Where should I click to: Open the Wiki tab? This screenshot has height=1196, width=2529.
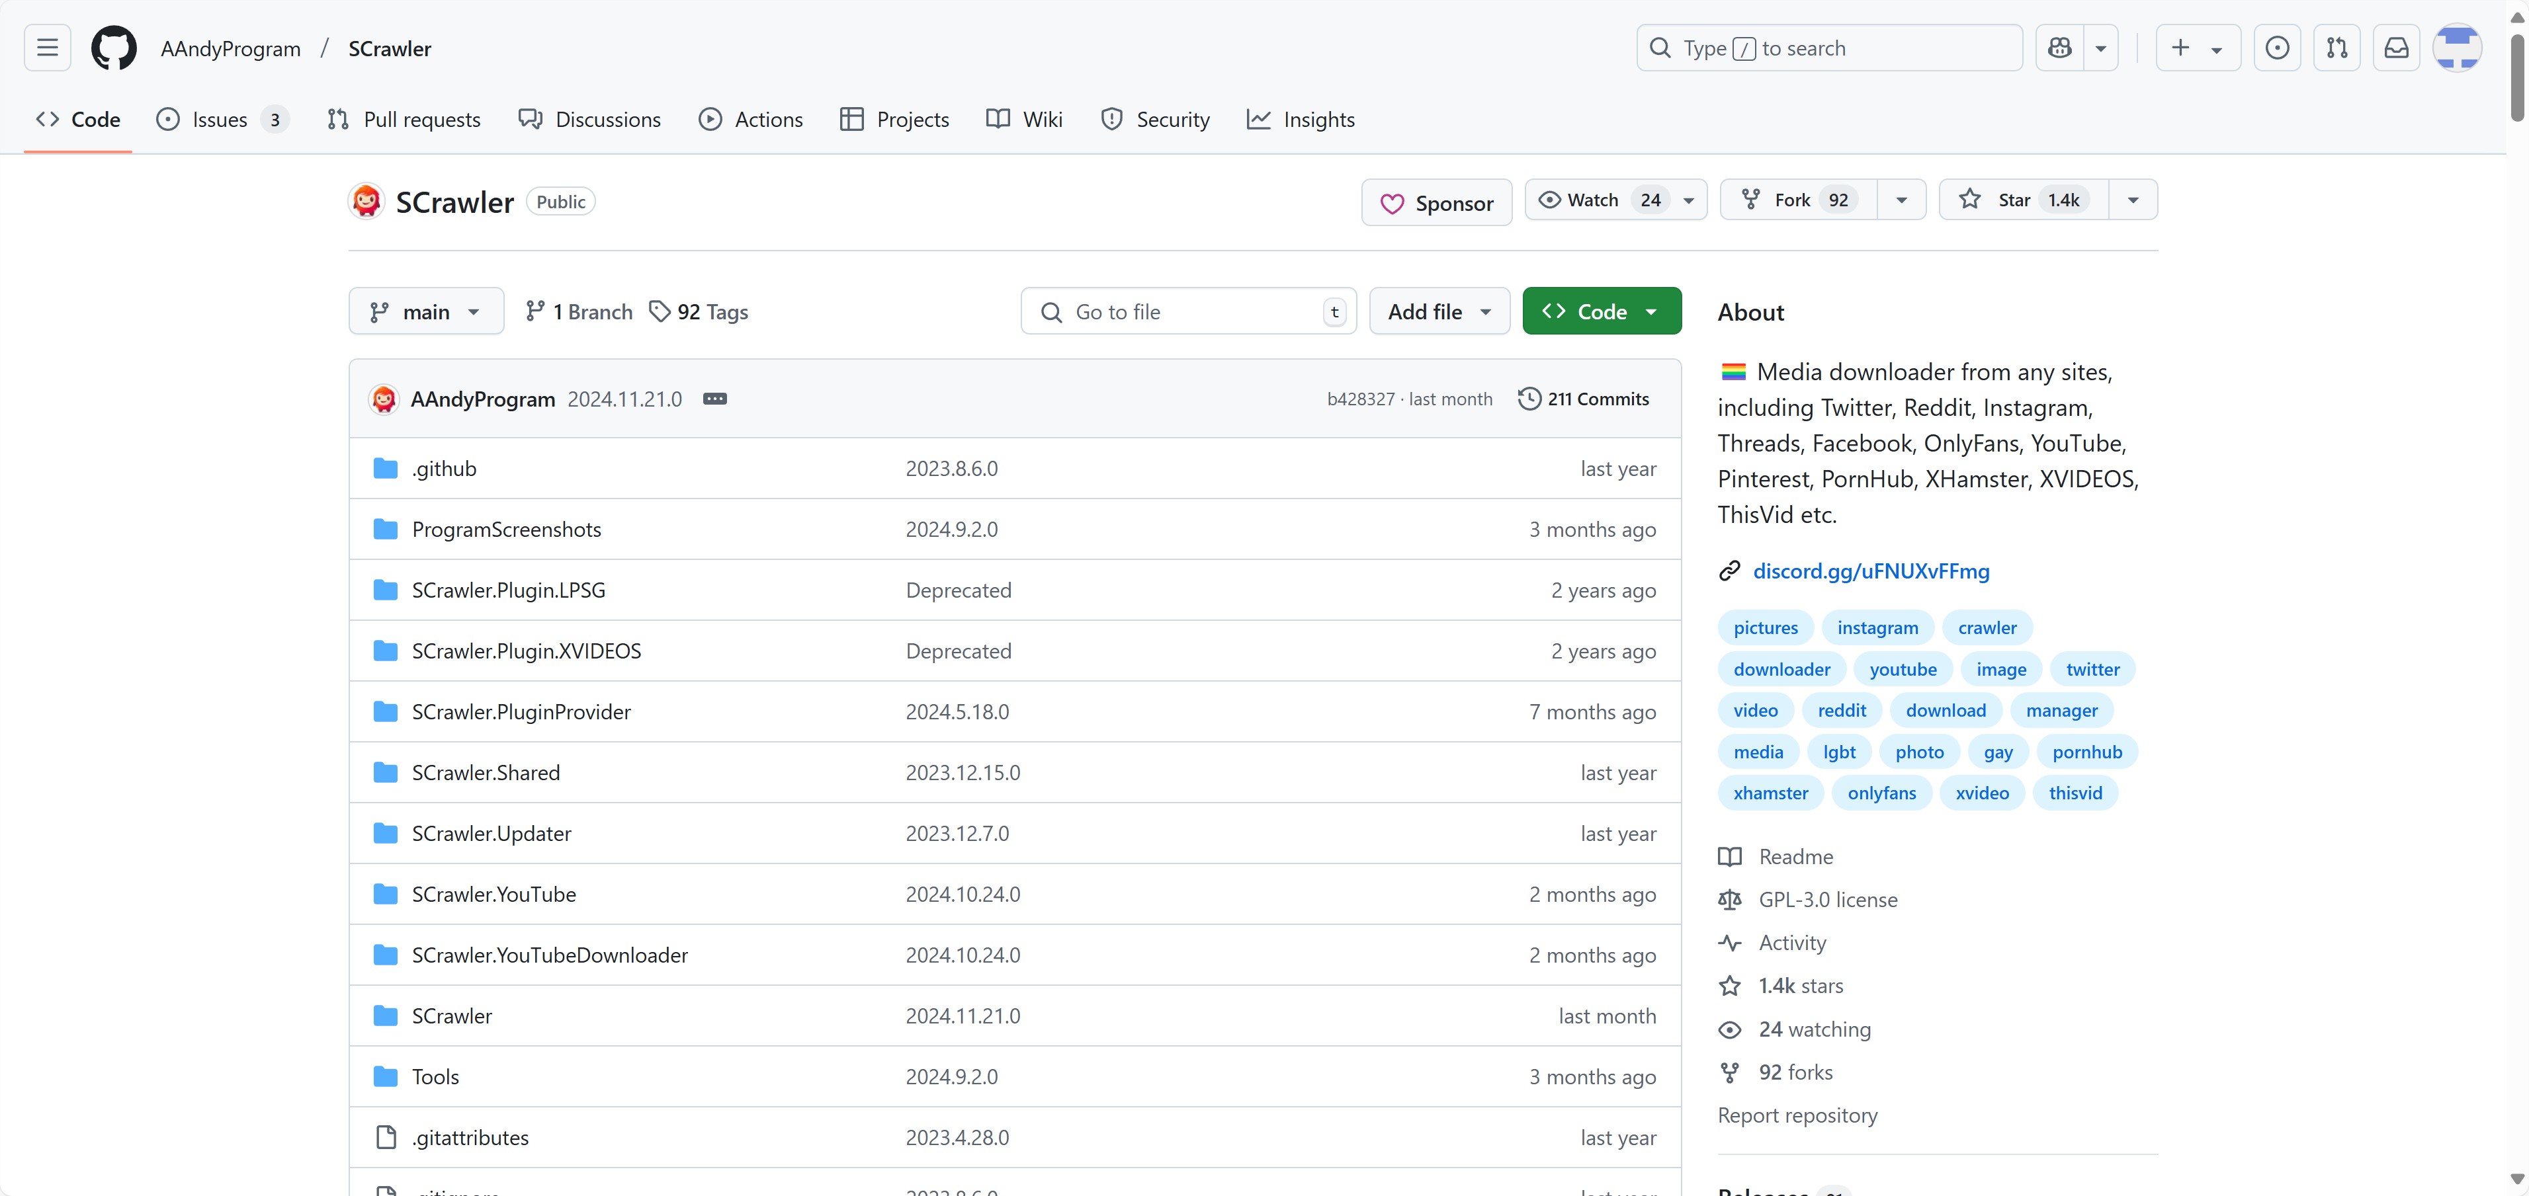point(1024,120)
